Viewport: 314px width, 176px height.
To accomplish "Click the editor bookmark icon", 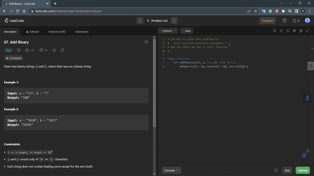I will [275, 31].
